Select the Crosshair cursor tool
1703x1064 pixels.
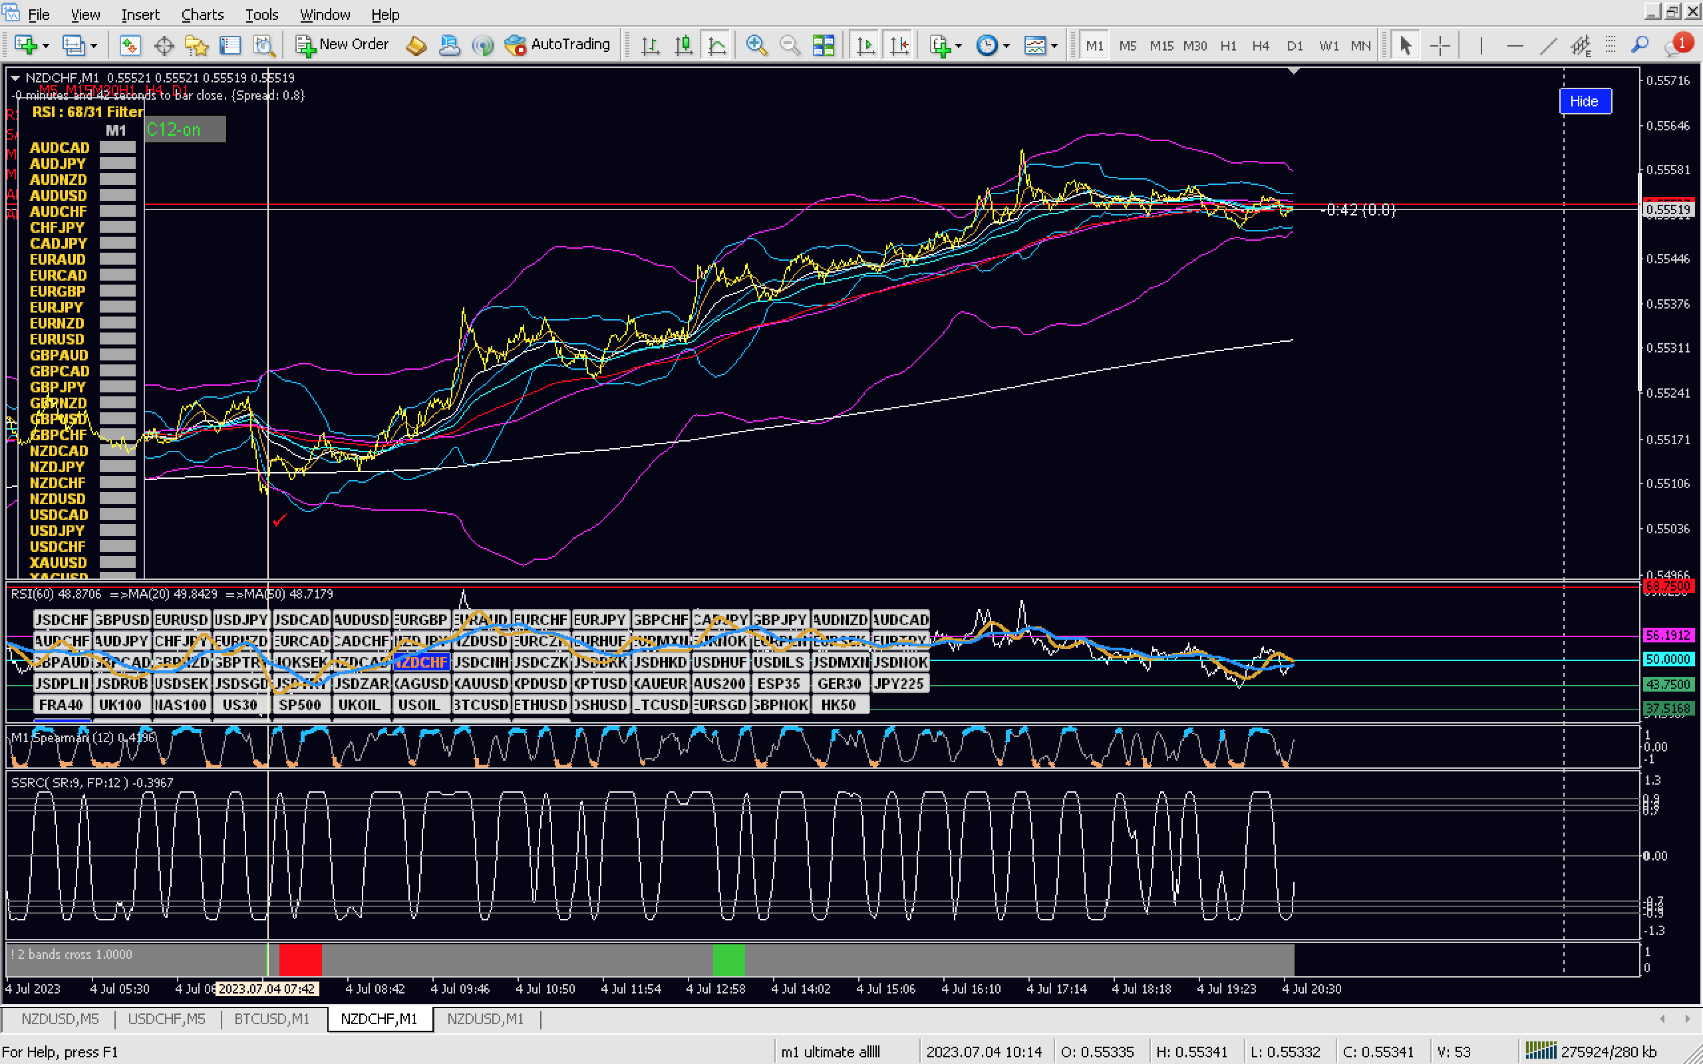point(1440,46)
